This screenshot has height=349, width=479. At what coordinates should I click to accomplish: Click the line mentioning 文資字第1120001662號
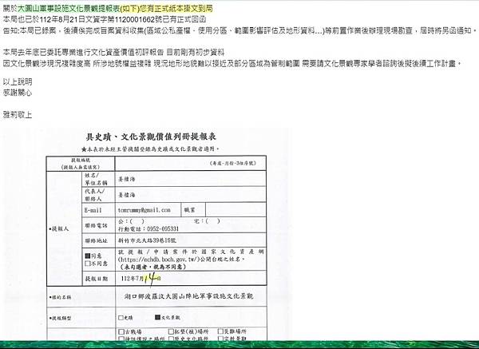[x=105, y=19]
